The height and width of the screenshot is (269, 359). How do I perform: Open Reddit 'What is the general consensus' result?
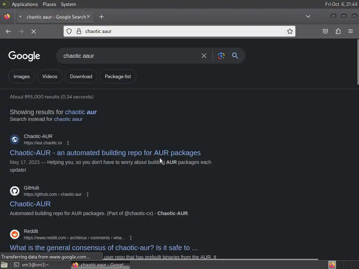pos(103,248)
